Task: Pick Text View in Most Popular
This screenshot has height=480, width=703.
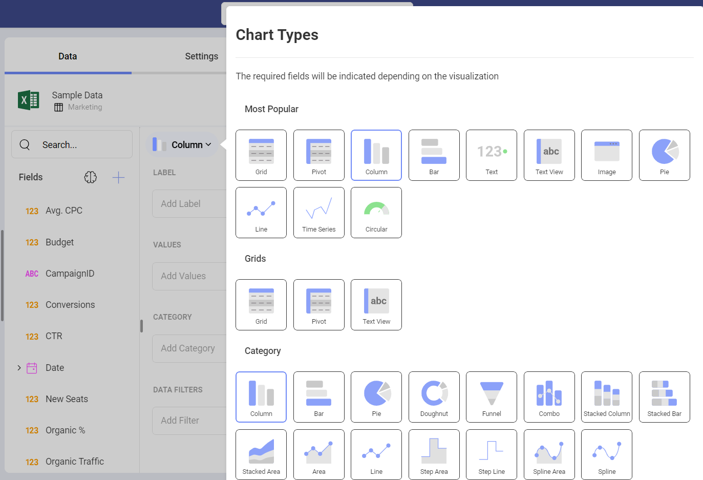Action: pyautogui.click(x=549, y=155)
